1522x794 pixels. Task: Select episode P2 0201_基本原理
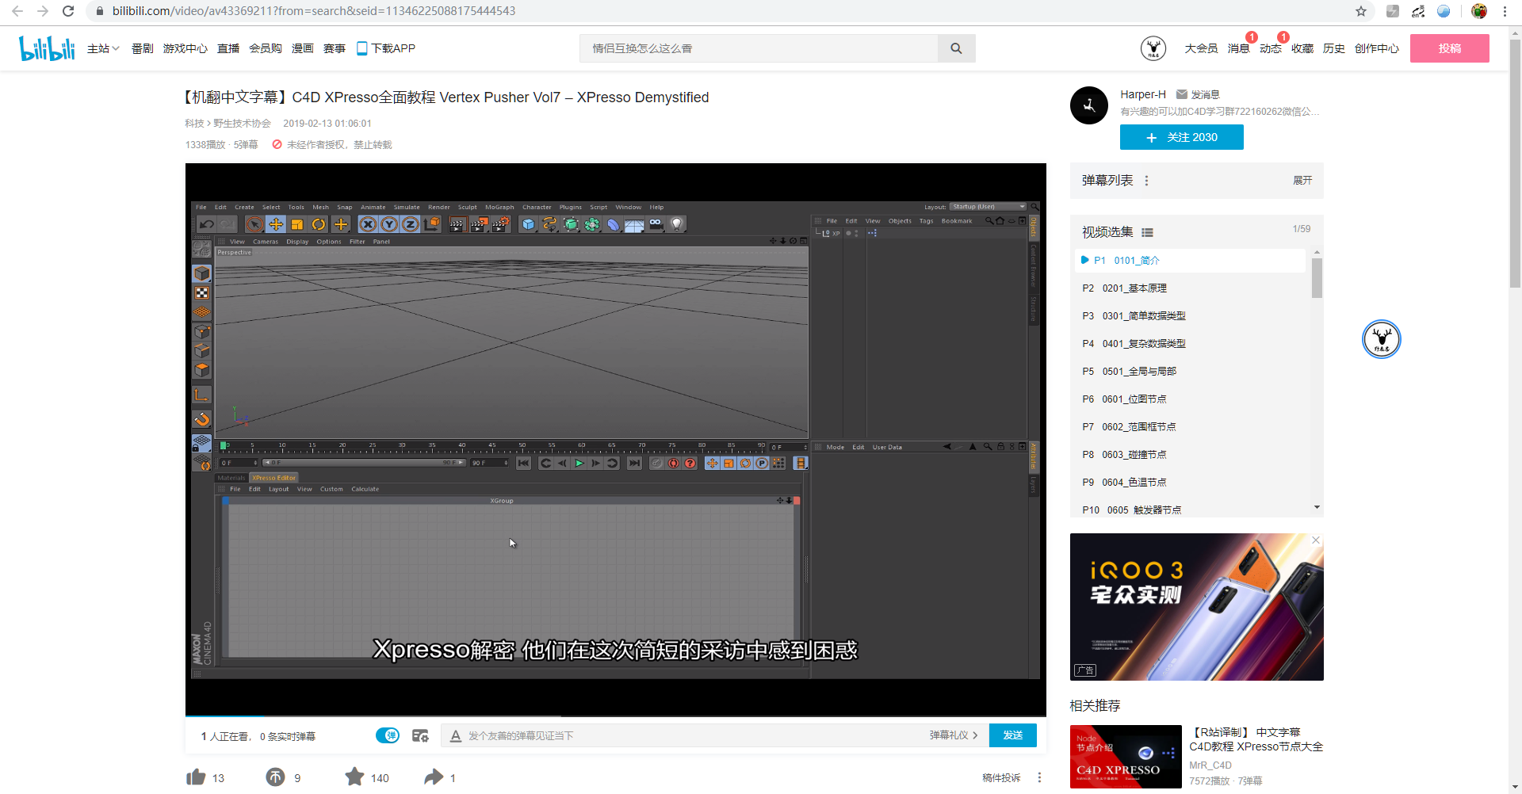point(1191,288)
